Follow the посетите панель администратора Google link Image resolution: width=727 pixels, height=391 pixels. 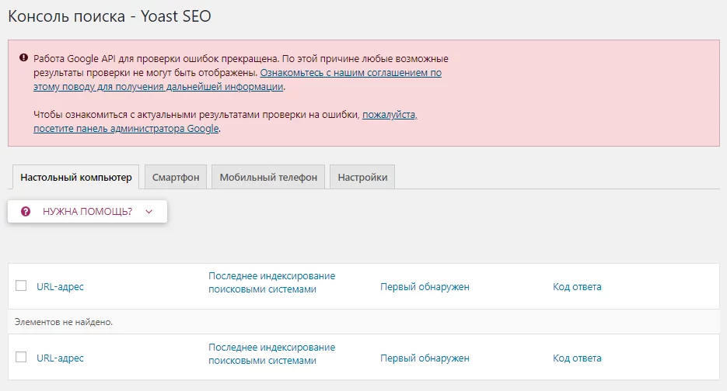pos(225,122)
